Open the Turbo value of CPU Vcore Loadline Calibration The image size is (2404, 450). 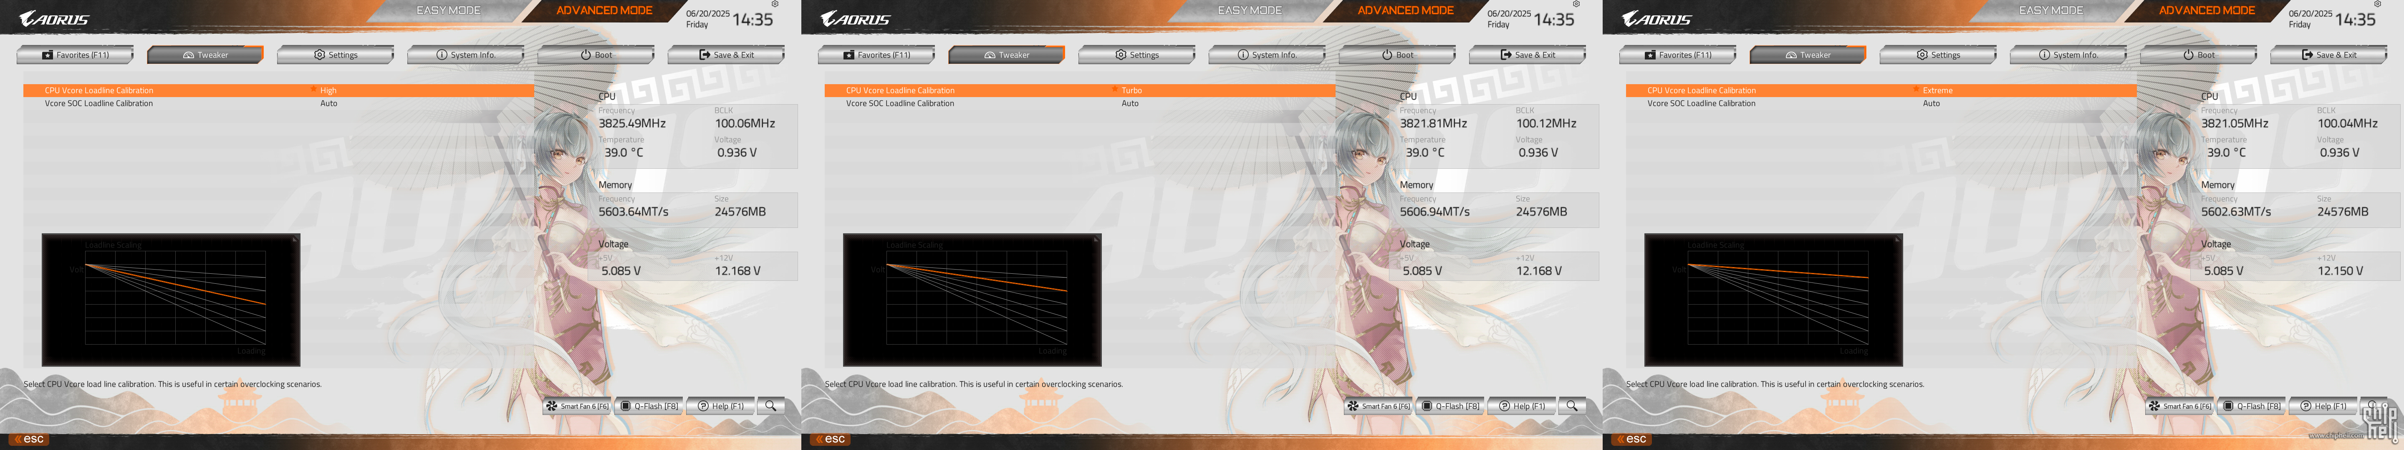pyautogui.click(x=1132, y=90)
